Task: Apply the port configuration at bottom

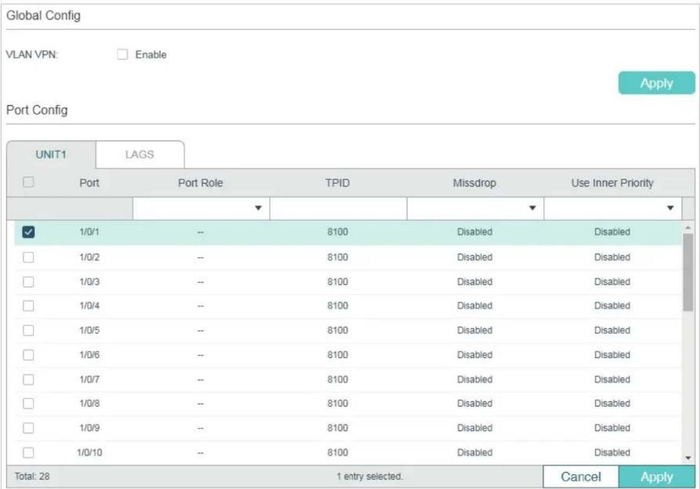Action: tap(656, 477)
